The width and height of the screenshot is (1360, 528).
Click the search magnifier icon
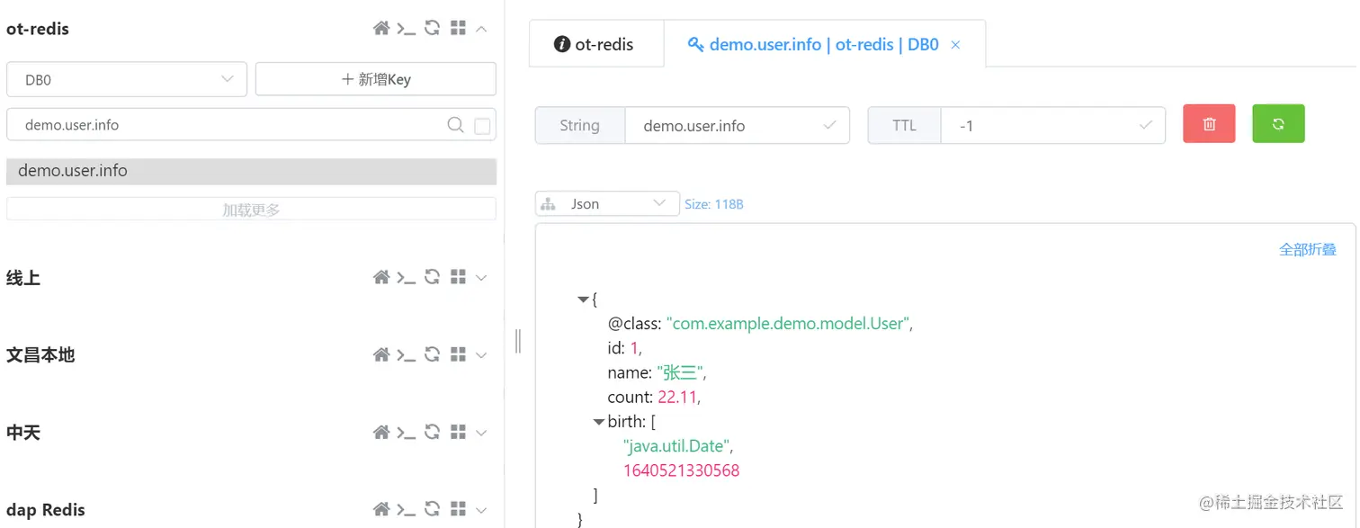pos(456,125)
